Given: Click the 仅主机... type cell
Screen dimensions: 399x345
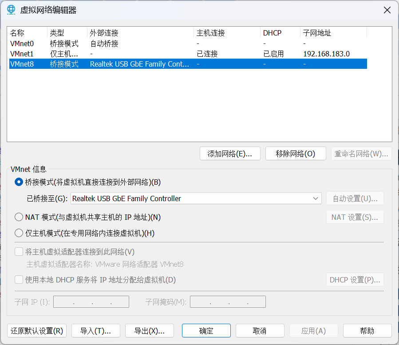Looking at the screenshot, I should [64, 54].
